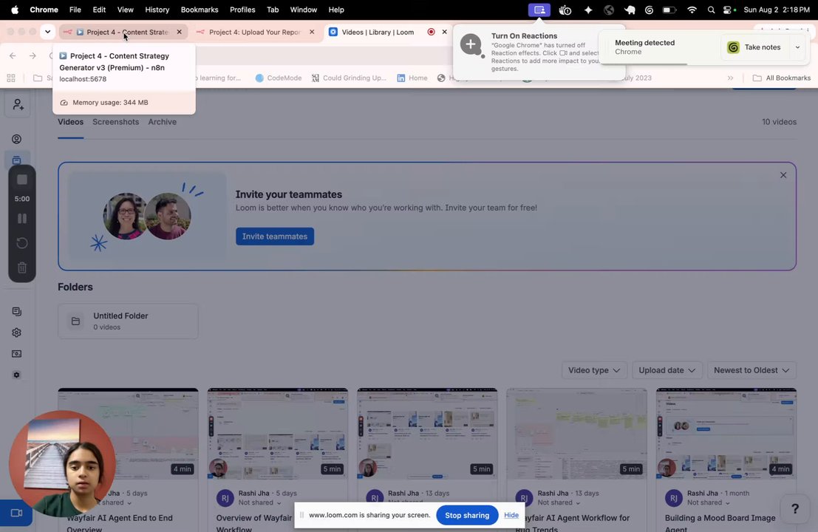Open Loom invite people sidebar icon
The width and height of the screenshot is (818, 532).
point(18,105)
